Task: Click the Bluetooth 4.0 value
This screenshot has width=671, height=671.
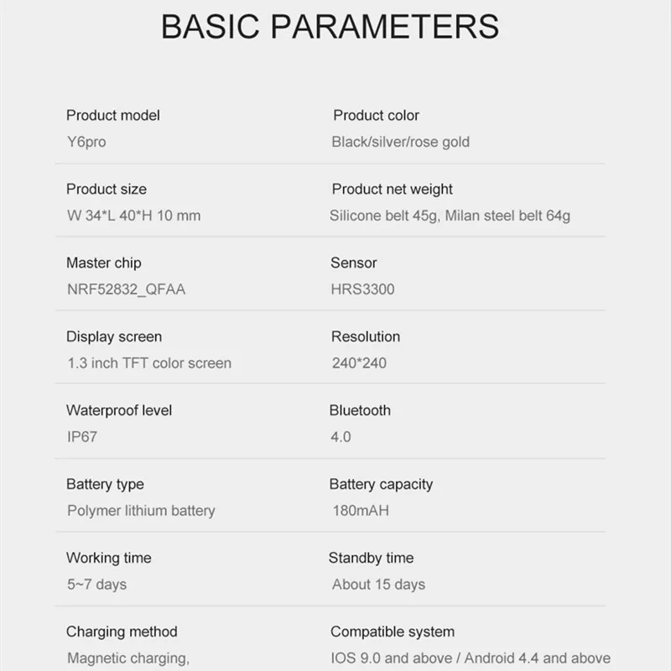Action: pos(341,437)
